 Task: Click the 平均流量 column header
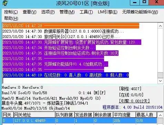124,115
